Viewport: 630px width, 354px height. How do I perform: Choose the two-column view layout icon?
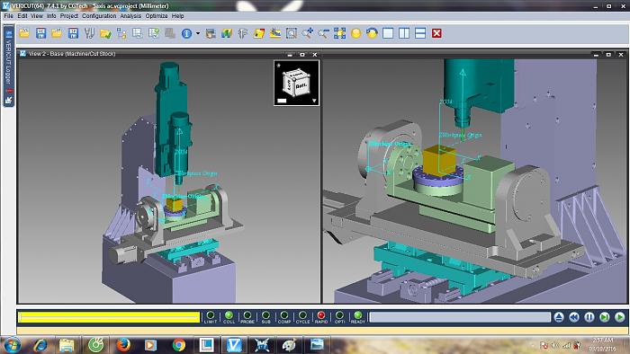coord(404,33)
